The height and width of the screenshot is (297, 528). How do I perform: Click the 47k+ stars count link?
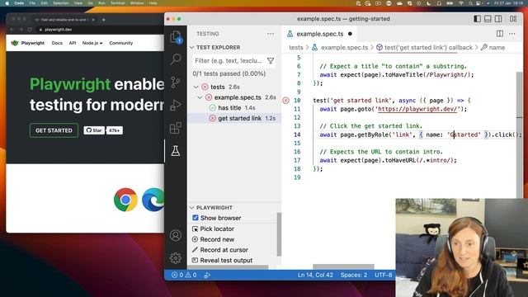coord(115,130)
